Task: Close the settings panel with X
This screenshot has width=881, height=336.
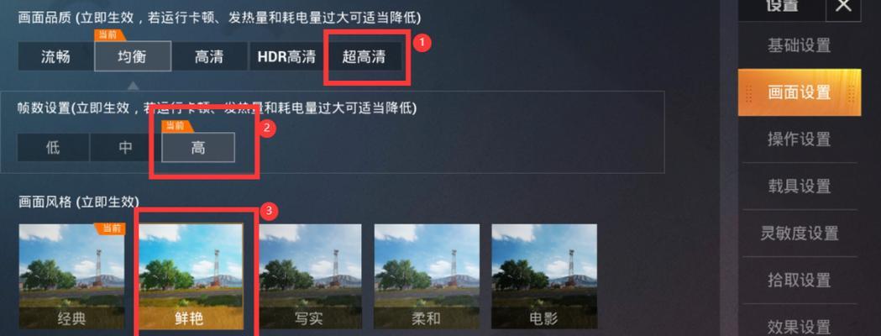Action: coord(843,8)
